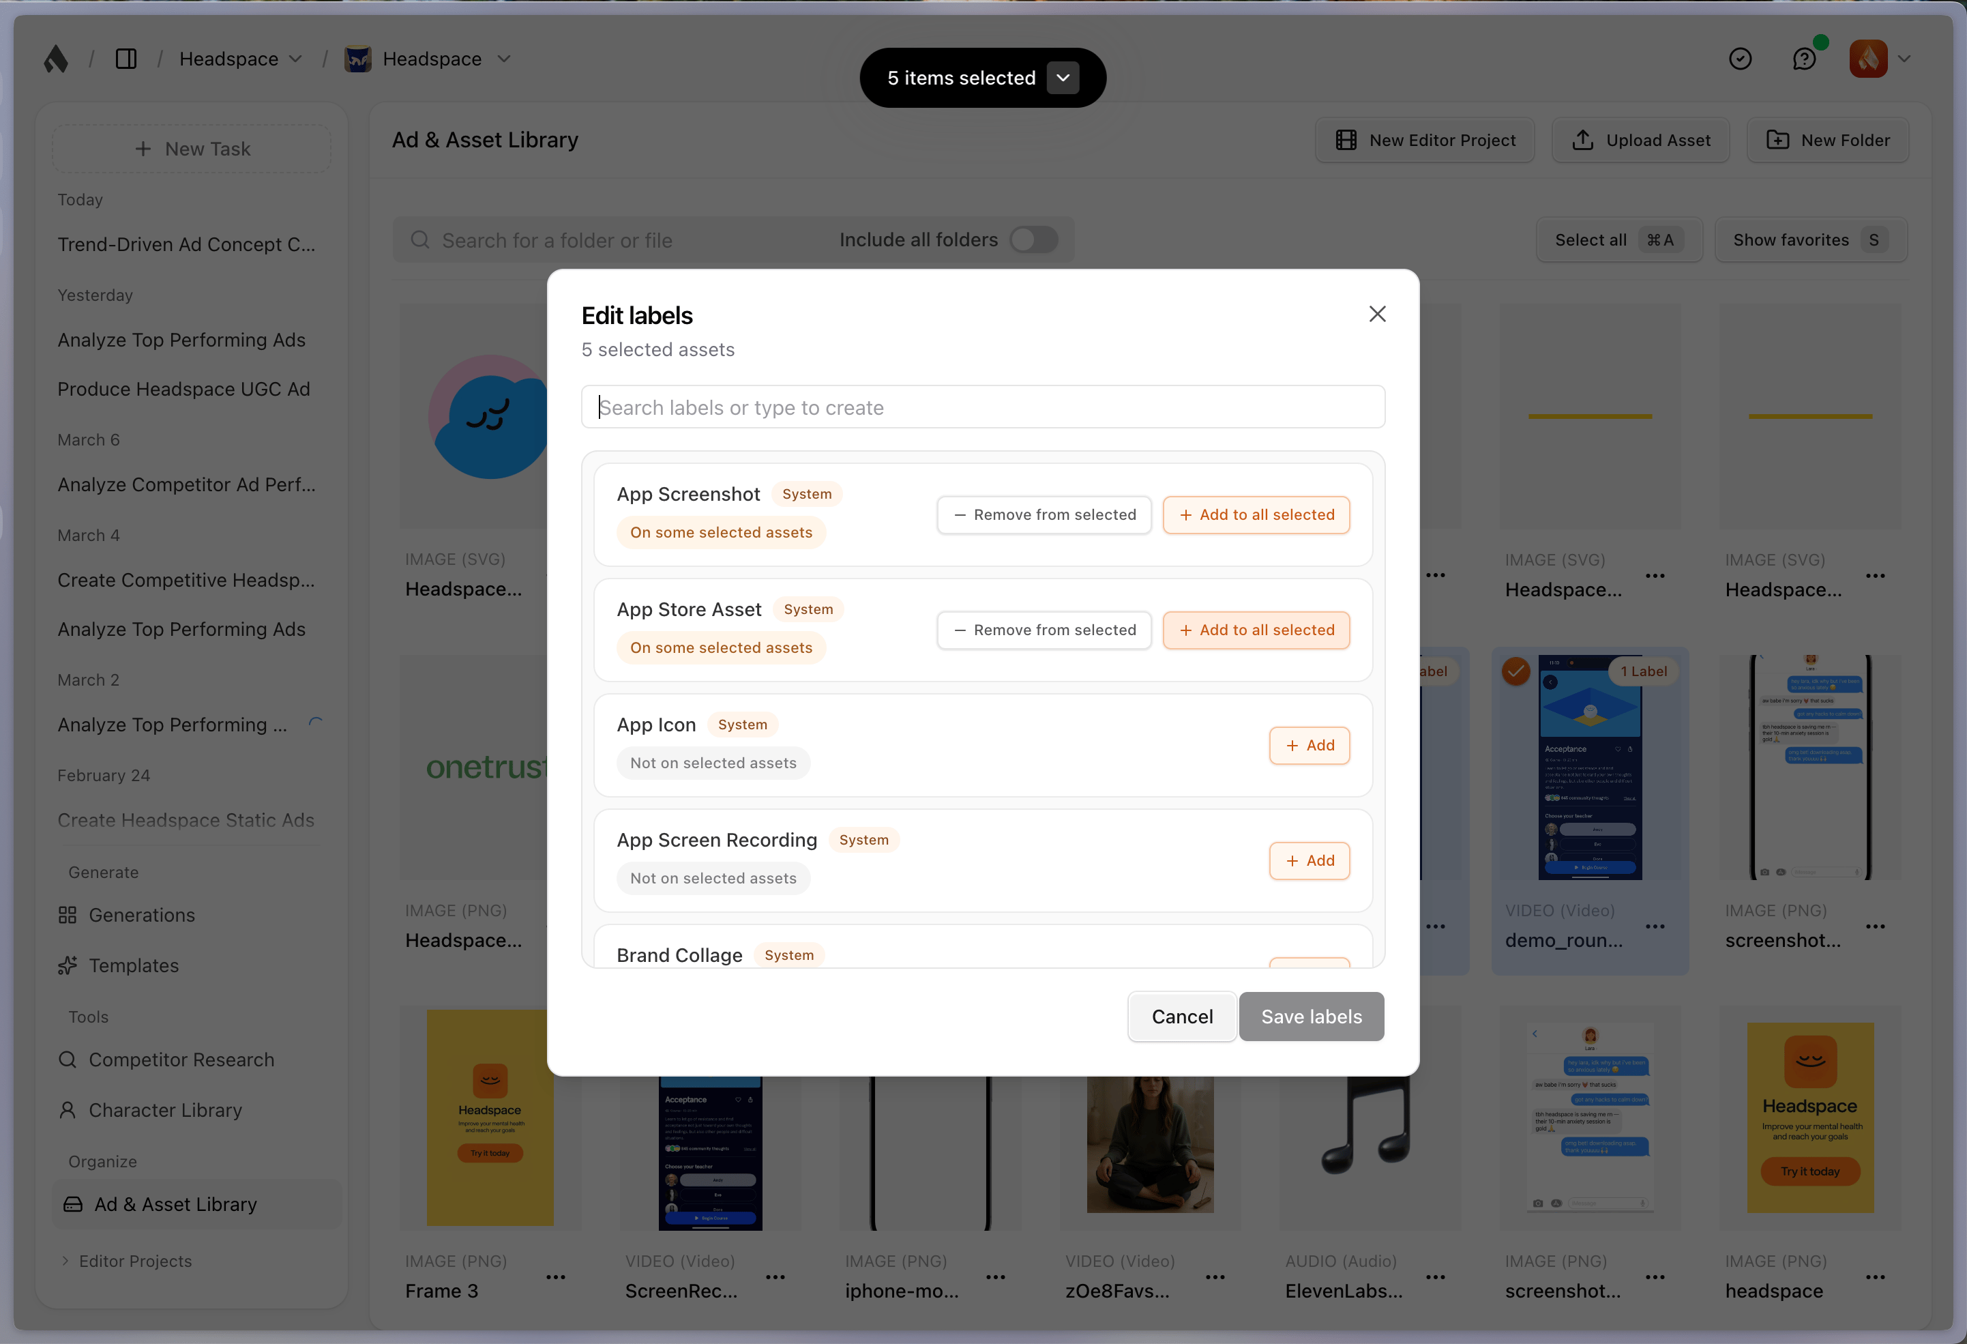Remove App Store Asset from selected
1967x1344 pixels.
[1044, 629]
